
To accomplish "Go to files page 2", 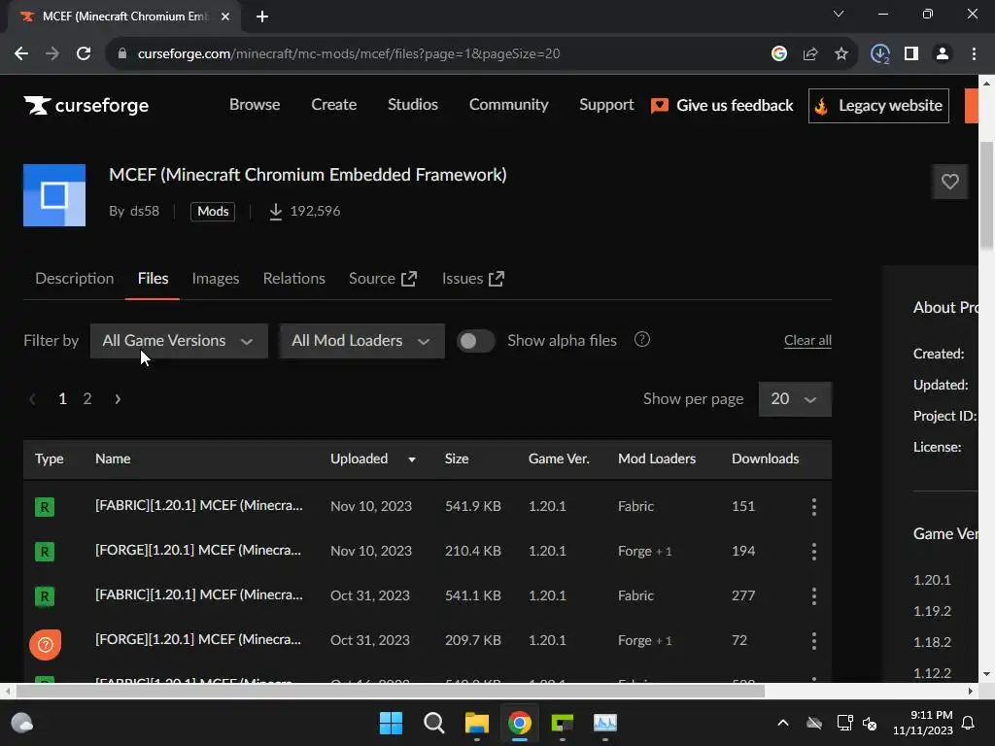I will point(87,399).
